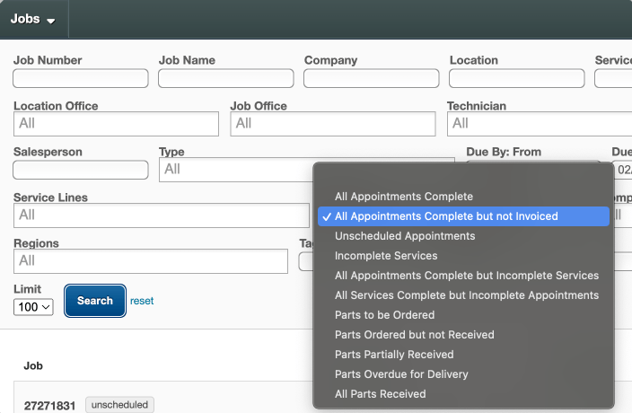Click the Salesperson input field
Screen dimensions: 632x413
pyautogui.click(x=81, y=170)
